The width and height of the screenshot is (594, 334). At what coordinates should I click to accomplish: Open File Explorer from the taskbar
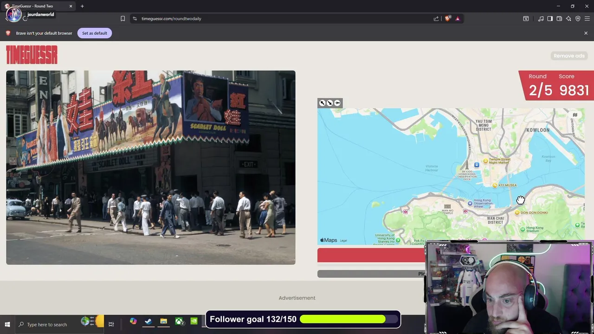tap(163, 321)
